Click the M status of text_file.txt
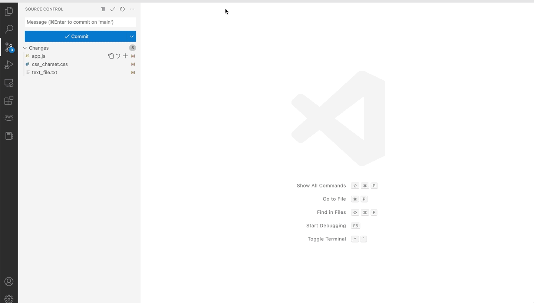This screenshot has width=534, height=303. pos(133,72)
